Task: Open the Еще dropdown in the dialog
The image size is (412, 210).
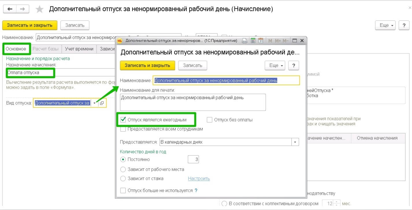Action: click(275, 66)
